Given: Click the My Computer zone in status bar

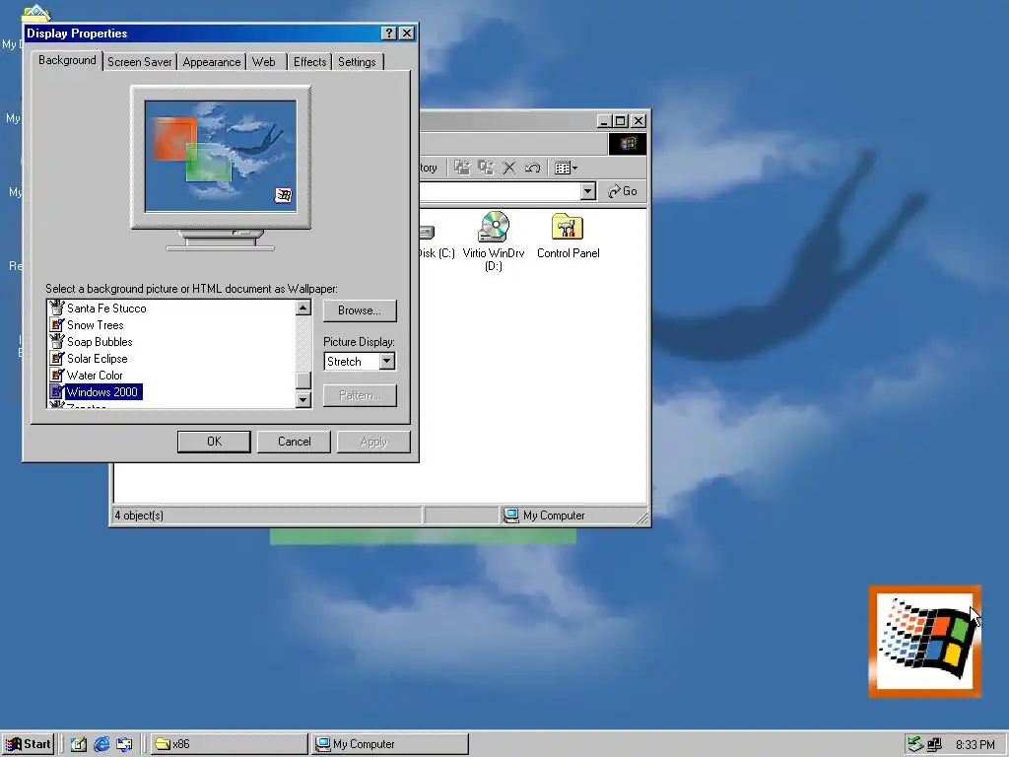Looking at the screenshot, I should 574,516.
